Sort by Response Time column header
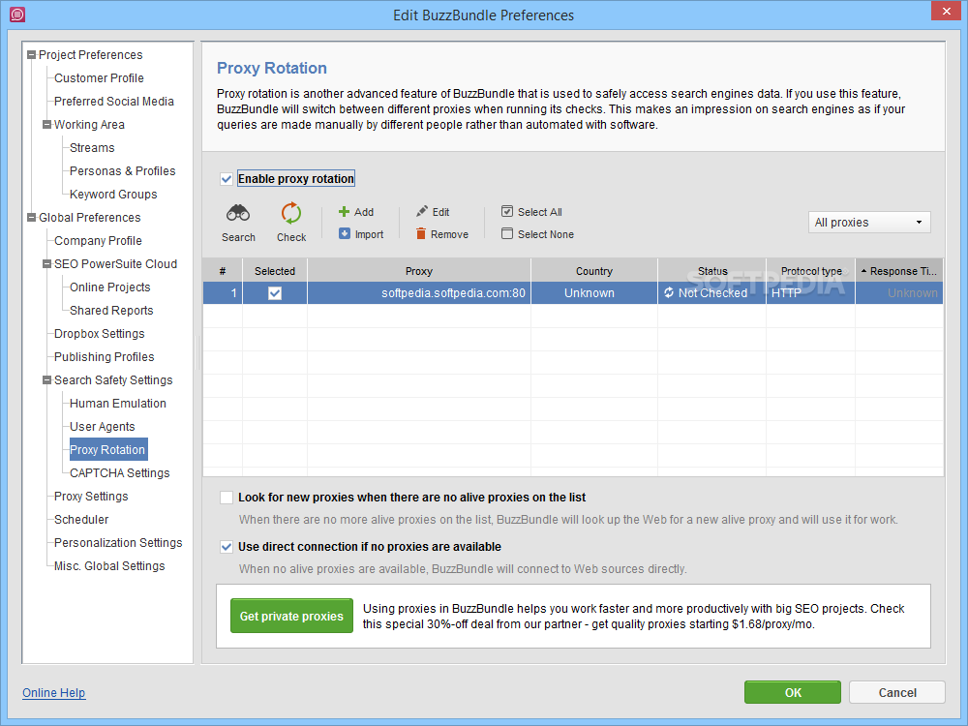 click(x=899, y=271)
